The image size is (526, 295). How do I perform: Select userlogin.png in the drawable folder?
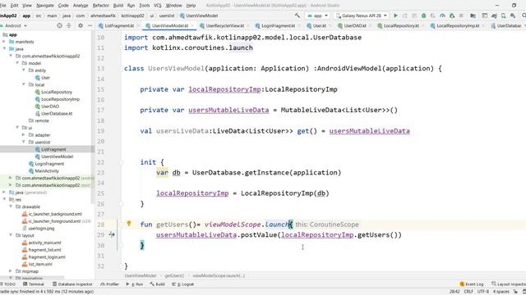[39, 228]
